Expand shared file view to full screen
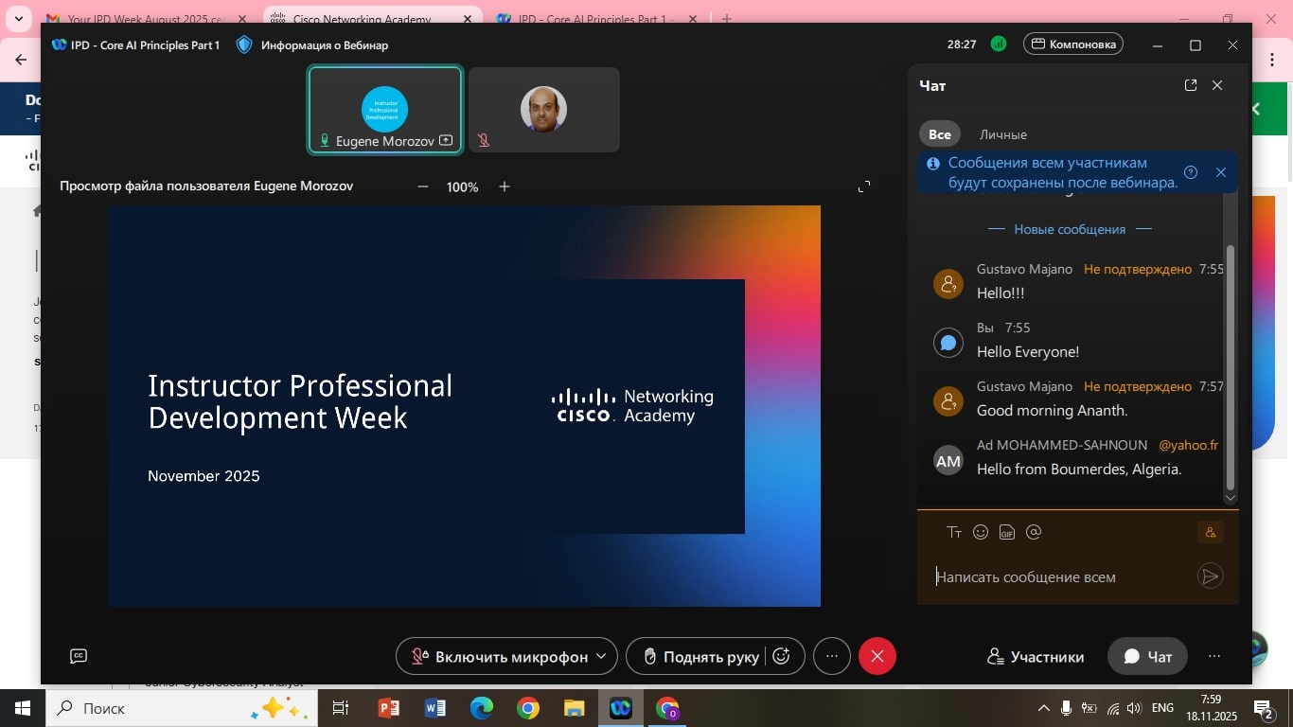The height and width of the screenshot is (727, 1293). click(x=863, y=186)
